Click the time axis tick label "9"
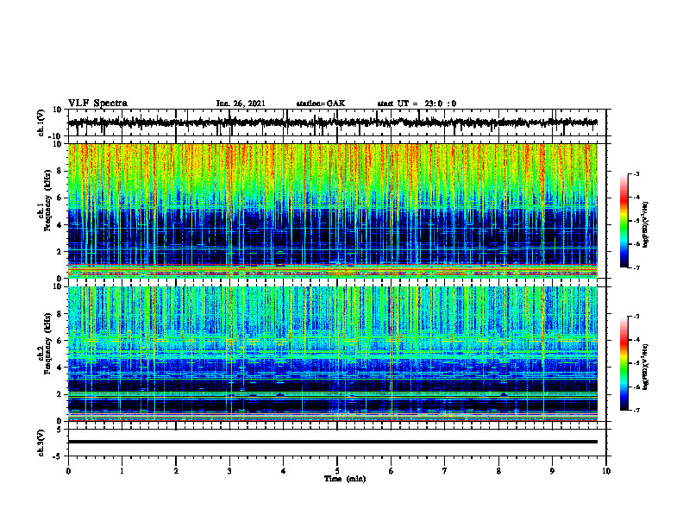 [552, 471]
